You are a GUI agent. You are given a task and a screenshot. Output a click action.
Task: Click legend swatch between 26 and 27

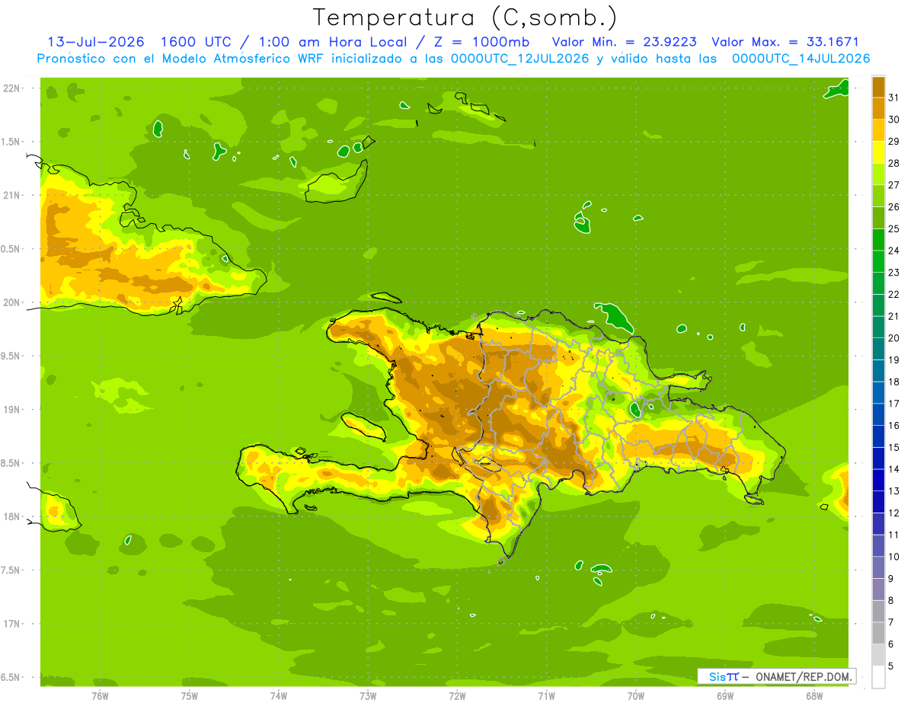878,196
